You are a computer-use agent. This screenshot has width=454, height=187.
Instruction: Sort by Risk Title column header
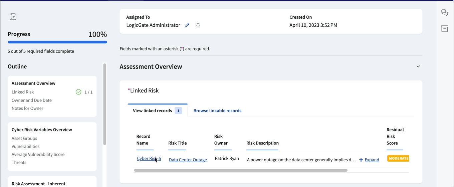click(177, 143)
